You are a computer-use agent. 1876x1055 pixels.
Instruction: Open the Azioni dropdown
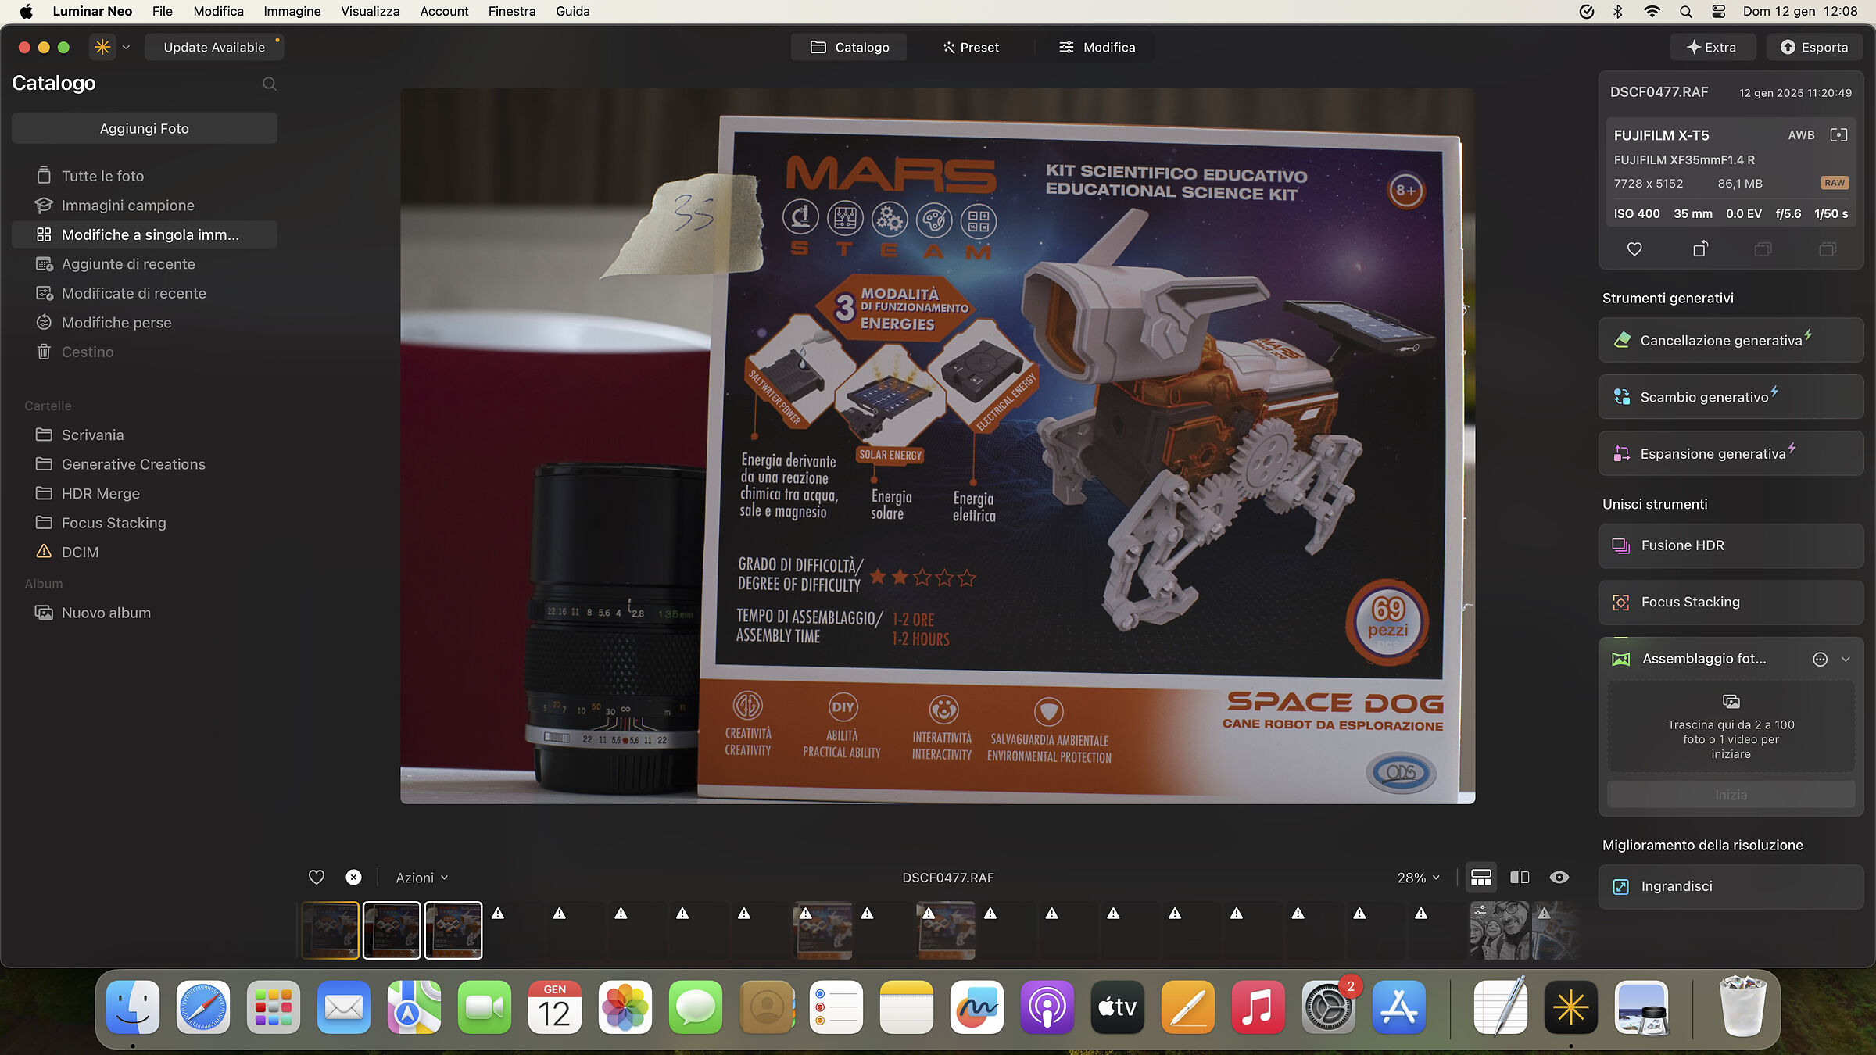[x=422, y=878]
